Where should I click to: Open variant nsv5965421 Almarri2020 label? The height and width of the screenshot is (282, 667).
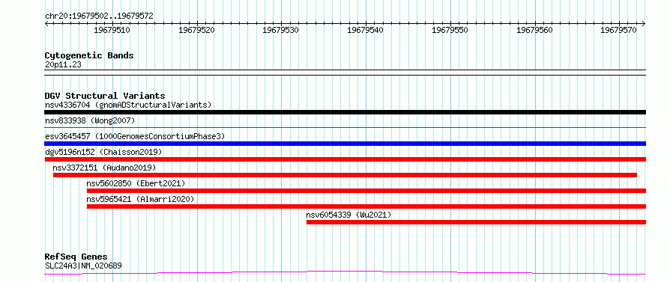click(x=140, y=199)
